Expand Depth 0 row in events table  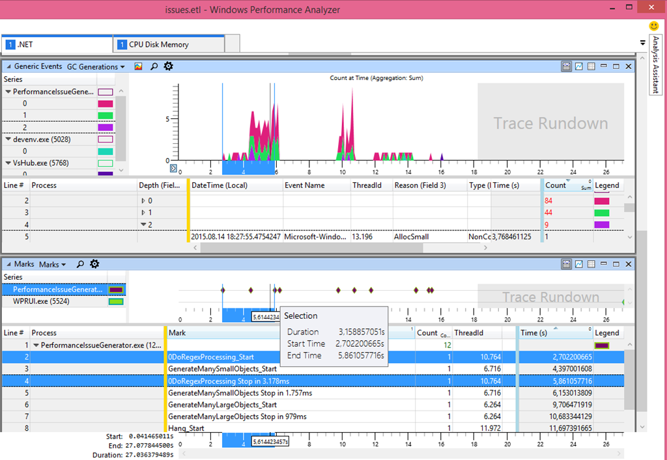pyautogui.click(x=143, y=200)
